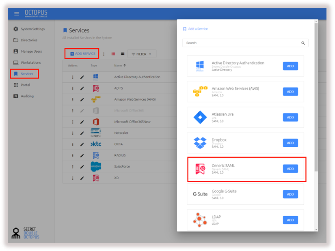335x251 pixels.
Task: Add the Atlassian Jira service
Action: [x=290, y=117]
